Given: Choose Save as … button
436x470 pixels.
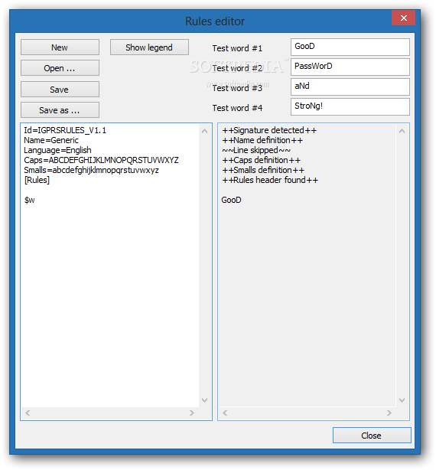Looking at the screenshot, I should [60, 110].
